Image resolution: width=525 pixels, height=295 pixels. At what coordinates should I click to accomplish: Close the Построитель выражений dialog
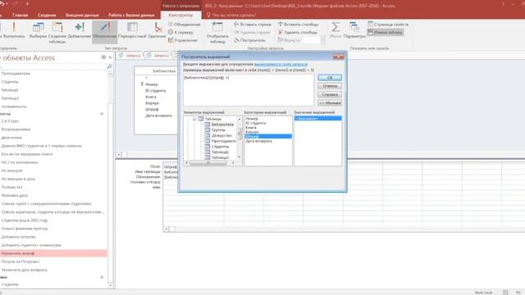pyautogui.click(x=339, y=57)
